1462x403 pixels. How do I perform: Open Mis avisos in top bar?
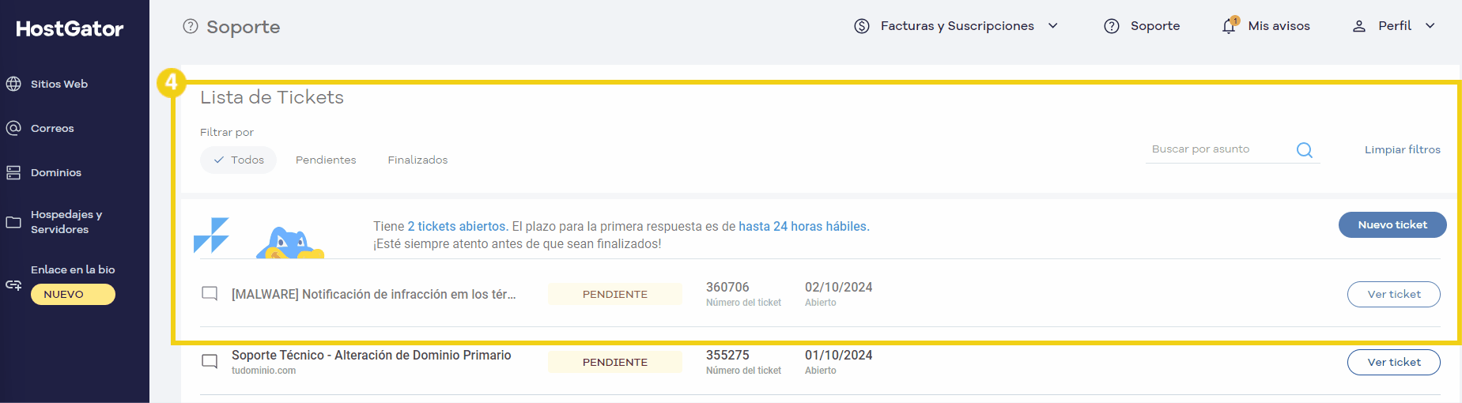click(x=1279, y=26)
